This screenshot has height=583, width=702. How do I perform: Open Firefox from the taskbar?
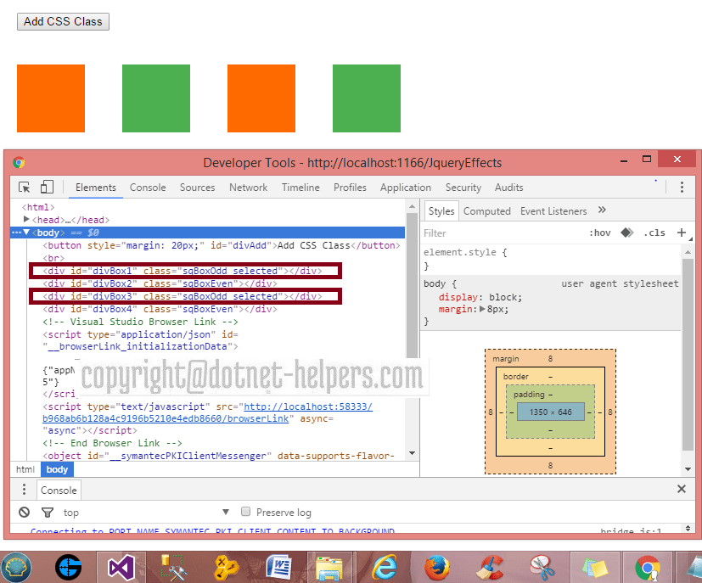pyautogui.click(x=437, y=568)
